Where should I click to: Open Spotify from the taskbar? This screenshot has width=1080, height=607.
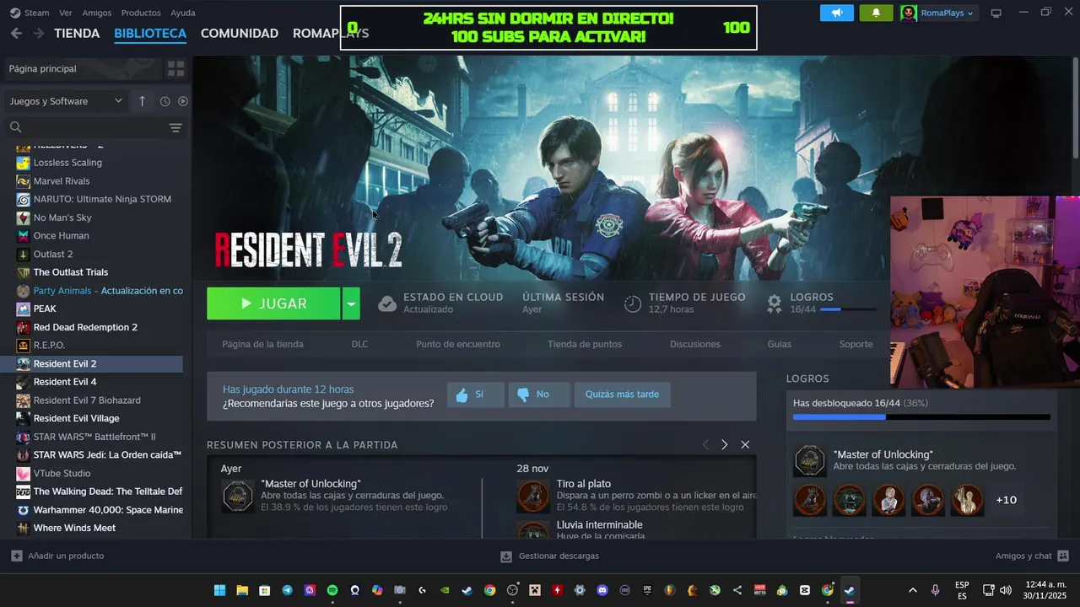332,590
